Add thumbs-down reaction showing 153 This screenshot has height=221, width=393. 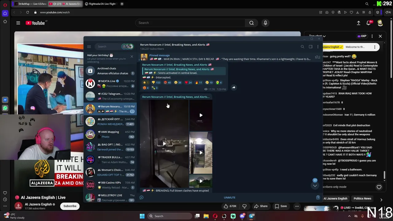coord(157,83)
